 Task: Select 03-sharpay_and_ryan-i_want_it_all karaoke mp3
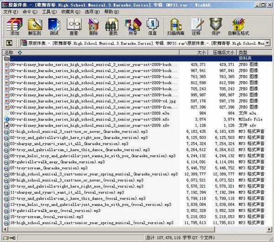[x=69, y=144]
